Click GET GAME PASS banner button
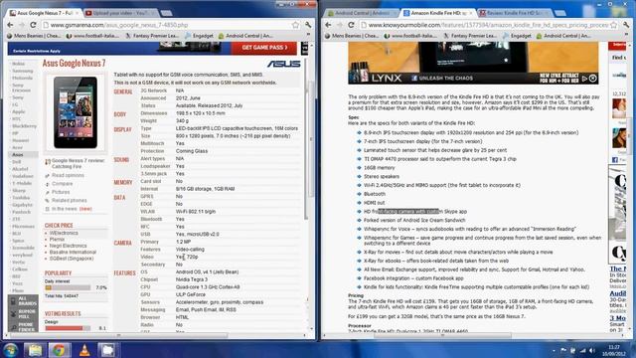Screen dimensions: 636x358 (x=264, y=48)
